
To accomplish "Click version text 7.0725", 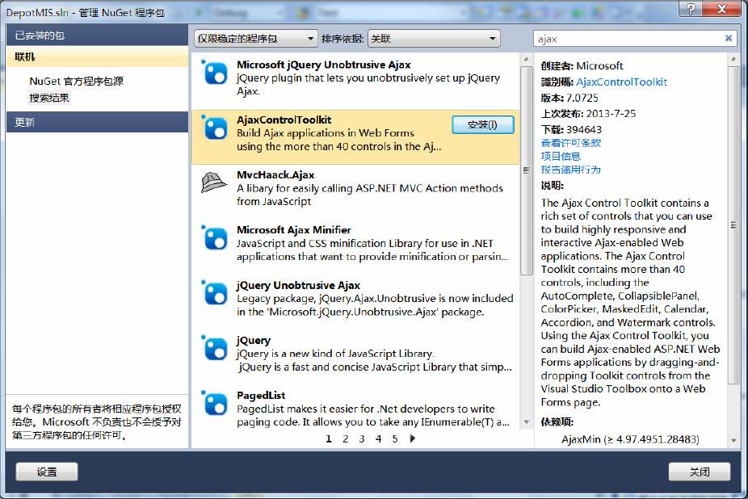I will [x=582, y=99].
